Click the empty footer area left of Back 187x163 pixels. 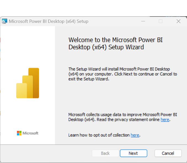pyautogui.click(x=46, y=153)
